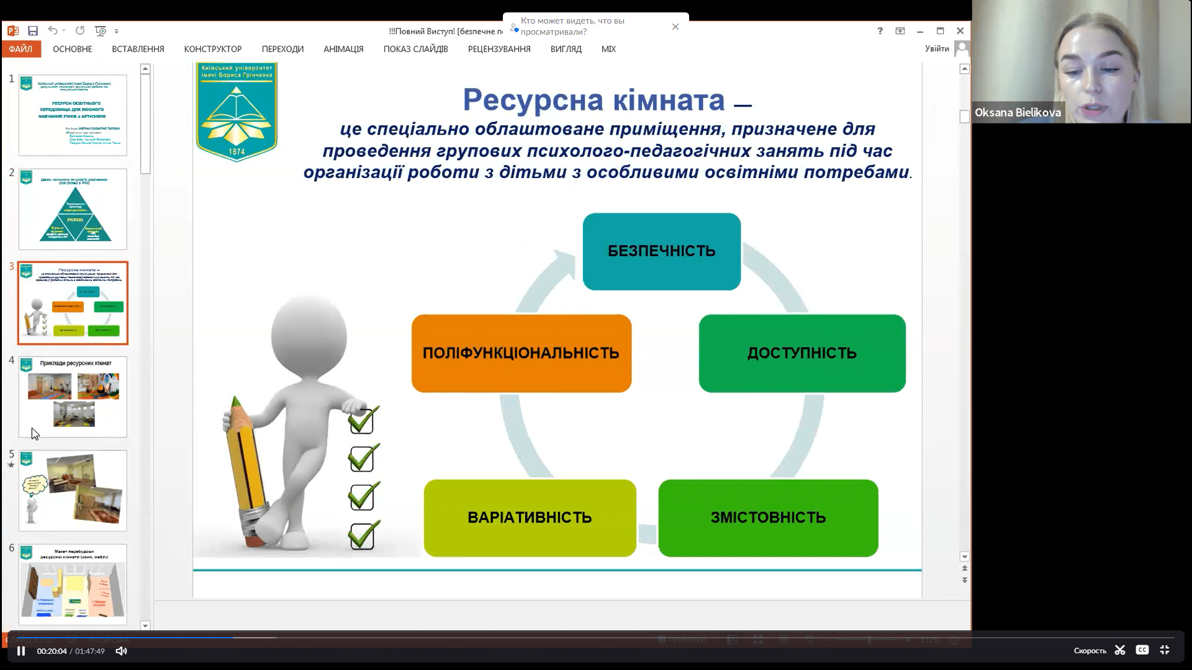
Task: Open Reading View from the status bar
Action: [x=784, y=639]
